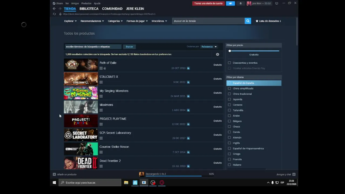Click the review icon next to 24 MAR 2021
The height and width of the screenshot is (194, 345).
pos(188,96)
